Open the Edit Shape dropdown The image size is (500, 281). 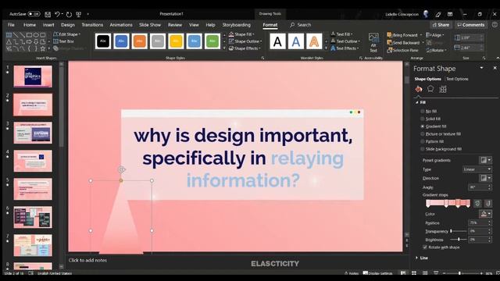[66, 34]
